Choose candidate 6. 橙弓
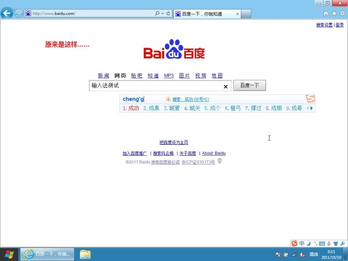The height and width of the screenshot is (261, 348). tap(233, 108)
